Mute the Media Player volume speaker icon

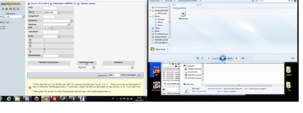(x=237, y=58)
